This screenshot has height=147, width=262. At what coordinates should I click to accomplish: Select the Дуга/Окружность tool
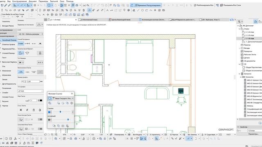(x=9, y=84)
